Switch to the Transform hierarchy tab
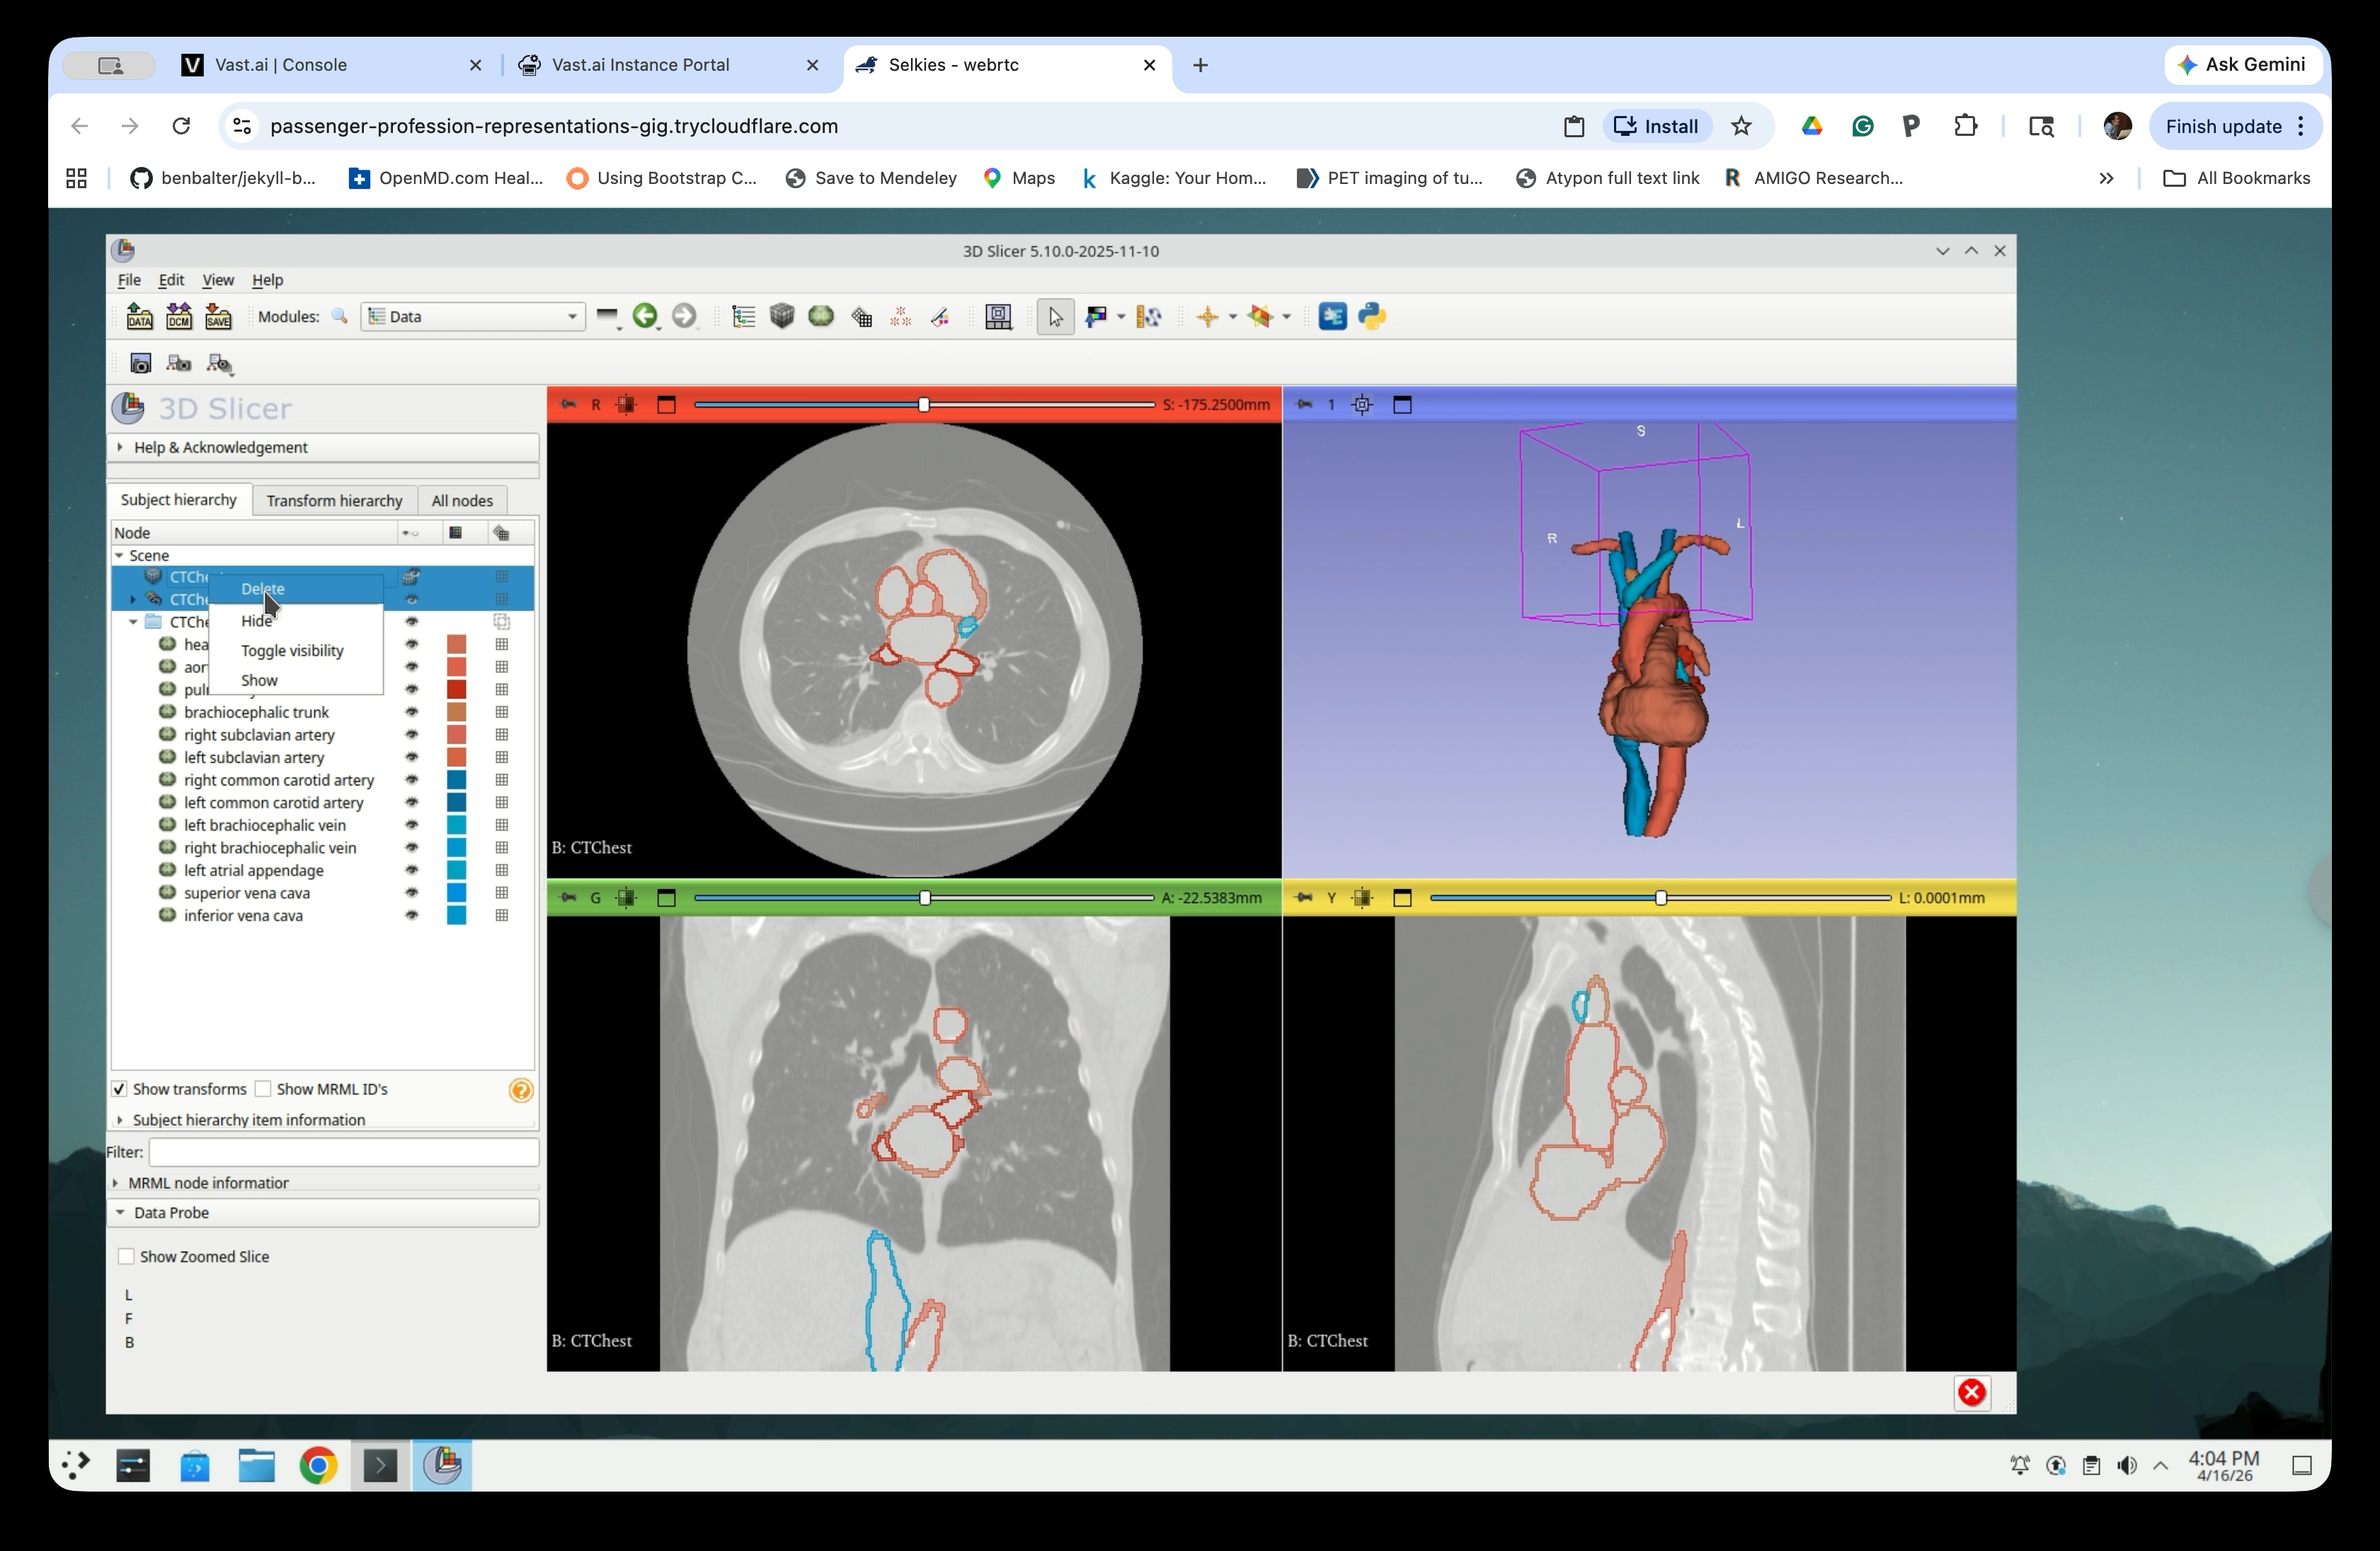Screen dimensions: 2380x1551 (x=334, y=500)
